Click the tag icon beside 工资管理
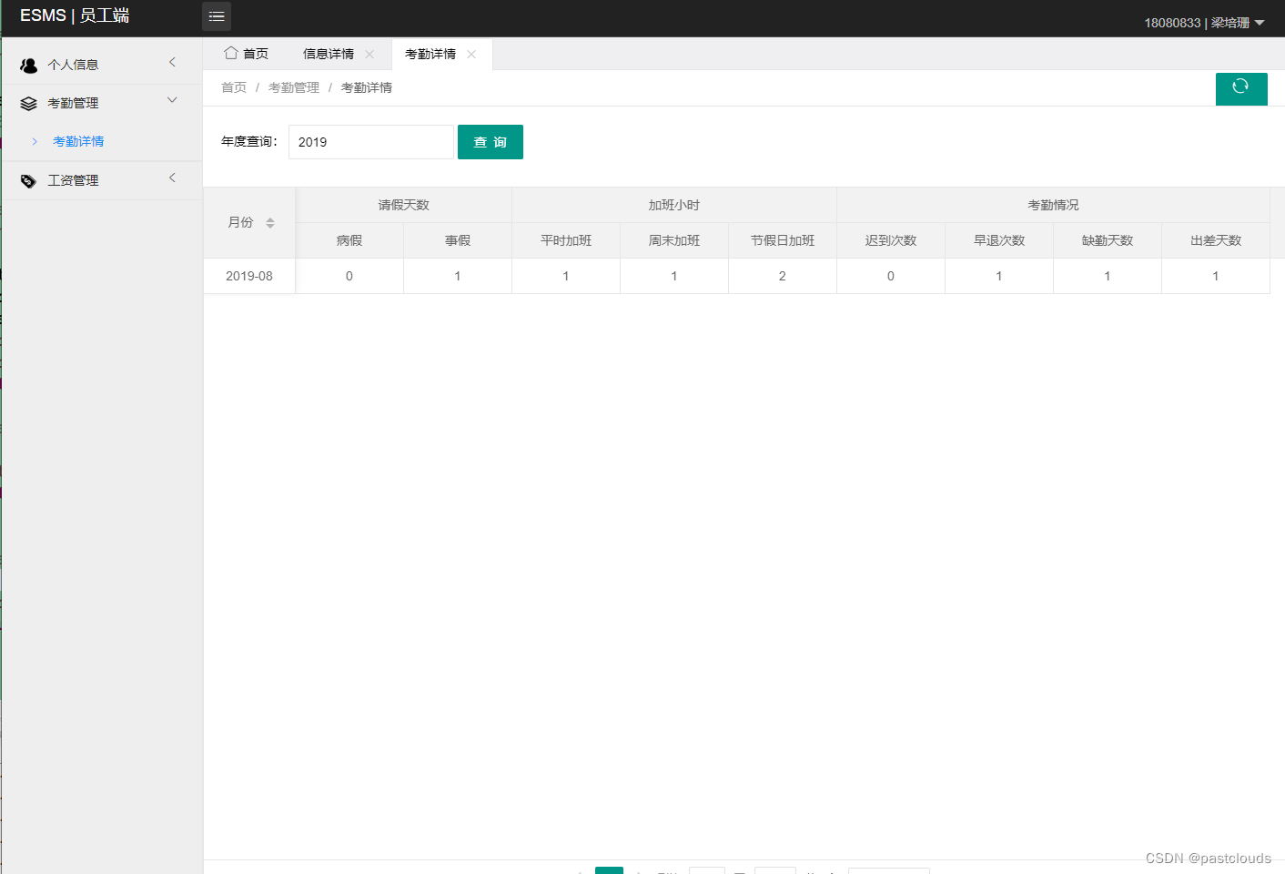The width and height of the screenshot is (1285, 874). (x=27, y=179)
